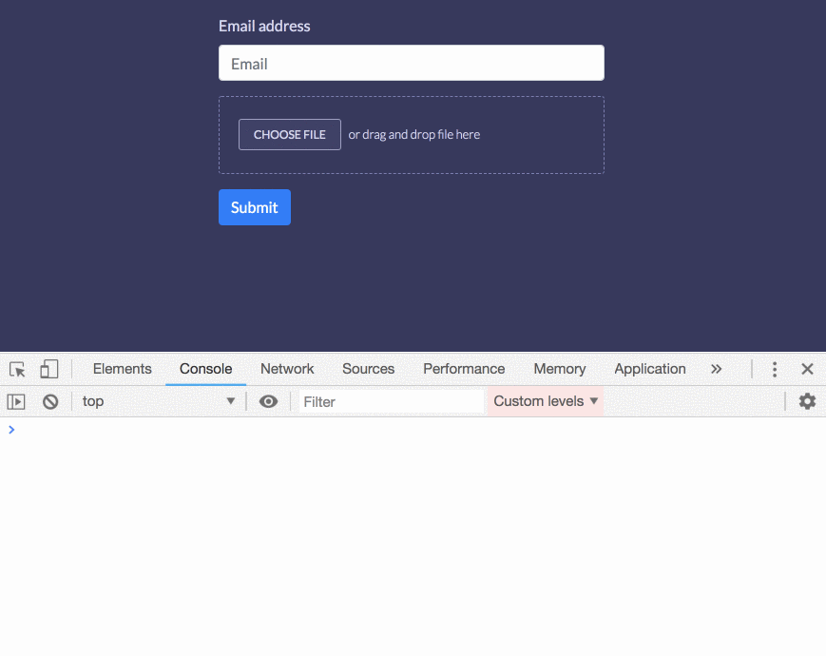The width and height of the screenshot is (826, 656).
Task: Focus the console Filter field
Action: (x=391, y=402)
